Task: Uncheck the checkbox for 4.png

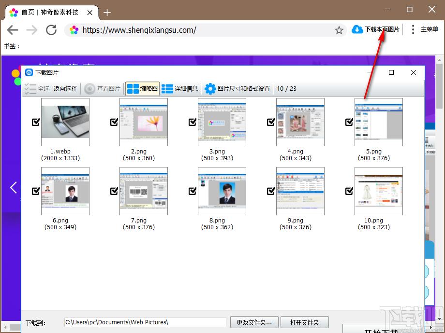Action: (270, 122)
